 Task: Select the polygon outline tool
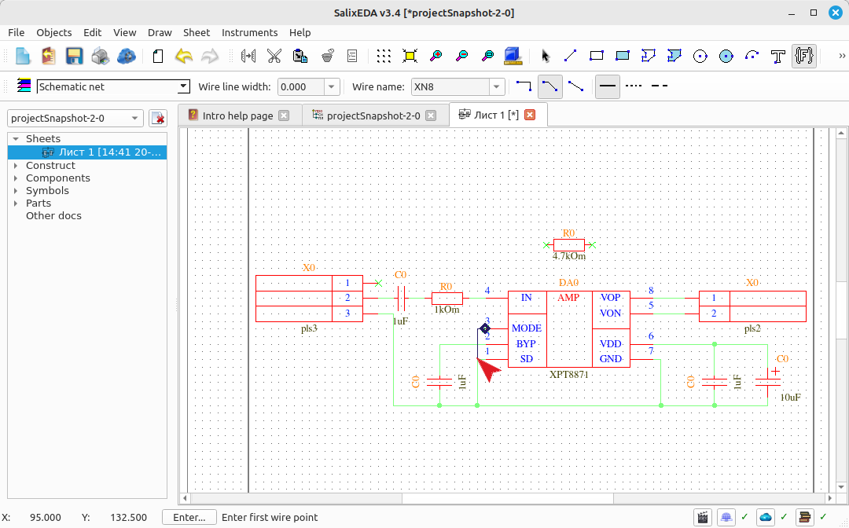(x=648, y=56)
